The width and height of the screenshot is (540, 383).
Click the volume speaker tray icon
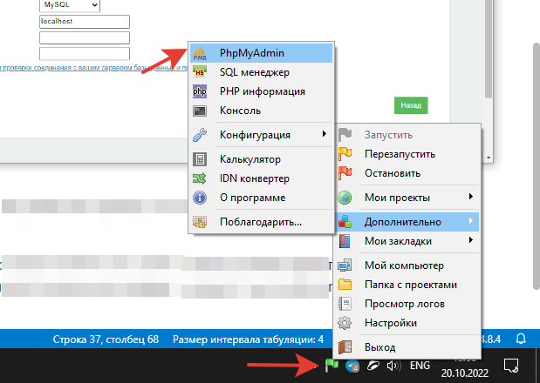pyautogui.click(x=393, y=366)
